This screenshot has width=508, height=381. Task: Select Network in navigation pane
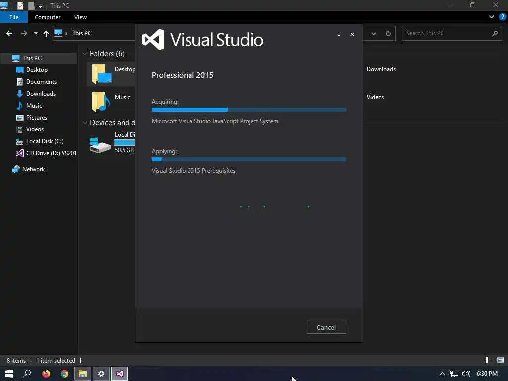33,169
